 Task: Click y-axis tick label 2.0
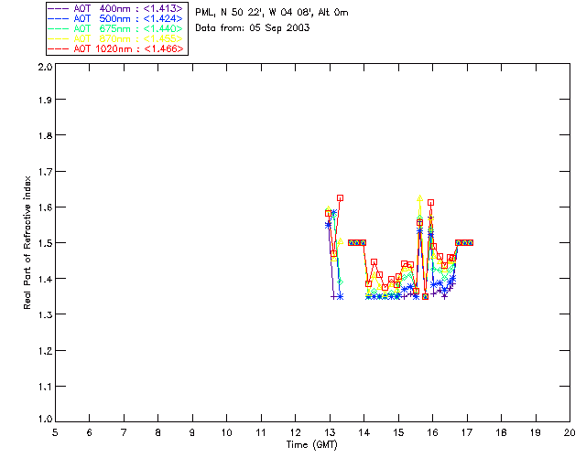point(45,67)
